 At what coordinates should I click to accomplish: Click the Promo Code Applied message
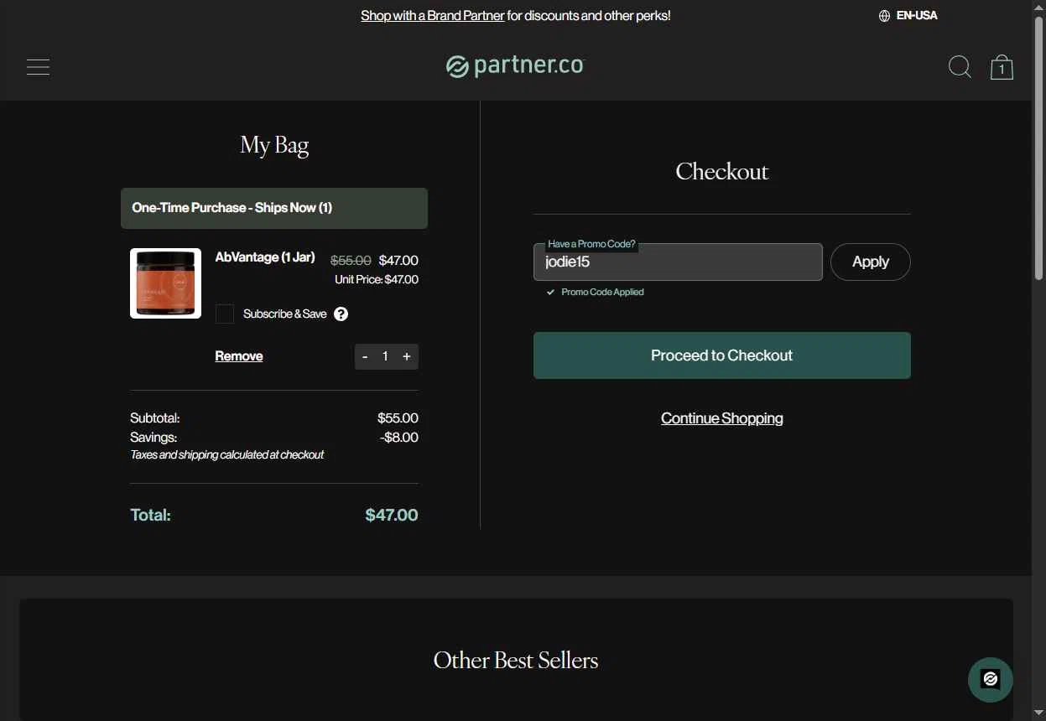596,293
